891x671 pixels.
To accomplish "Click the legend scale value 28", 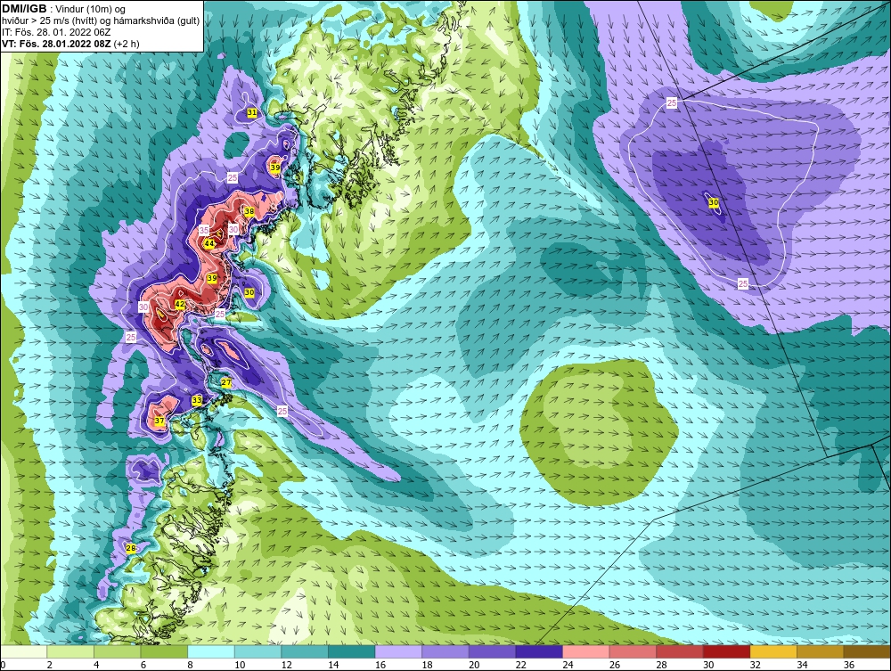I will pyautogui.click(x=661, y=665).
